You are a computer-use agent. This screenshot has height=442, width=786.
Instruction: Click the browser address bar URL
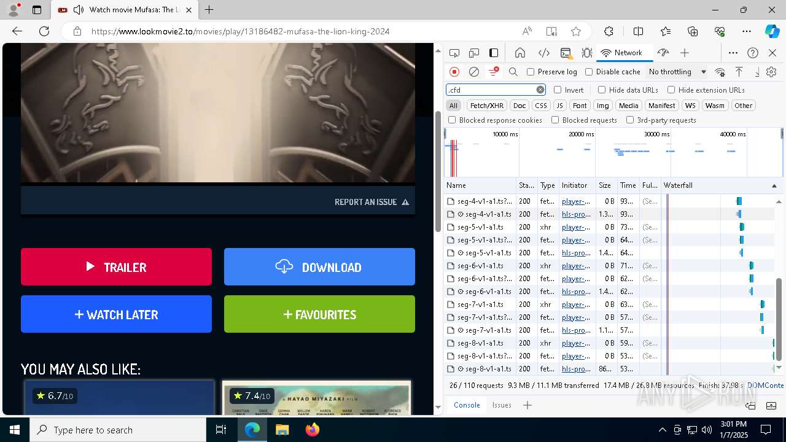coord(240,31)
